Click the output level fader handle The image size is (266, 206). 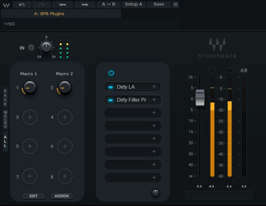200,98
